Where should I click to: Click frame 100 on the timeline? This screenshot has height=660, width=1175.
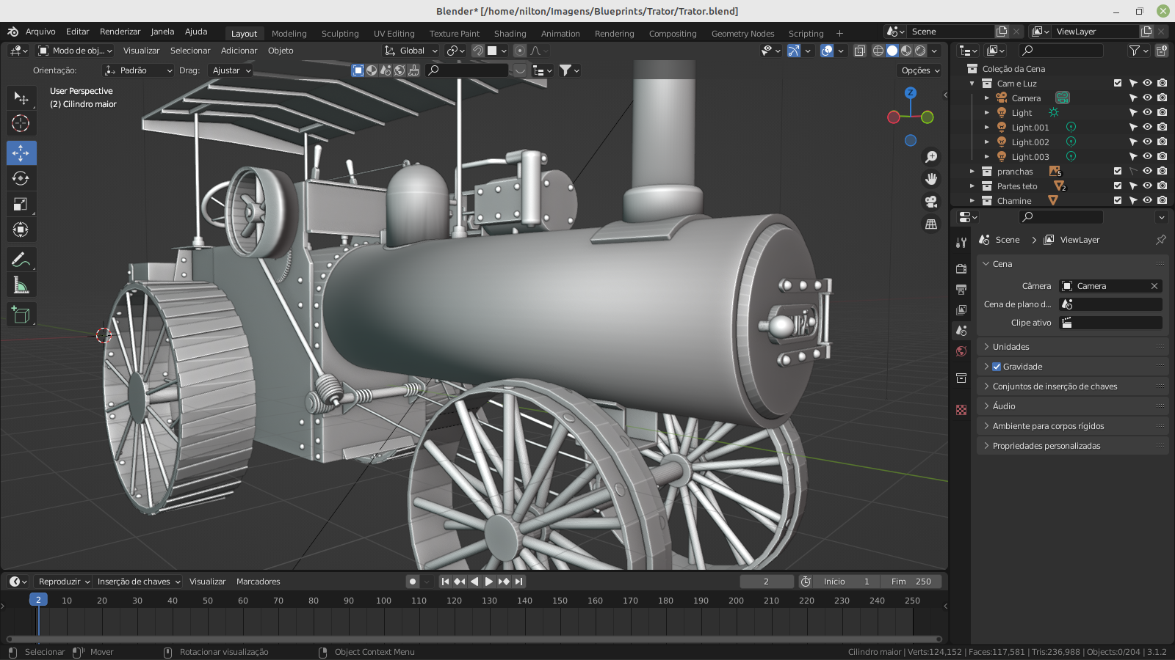[383, 601]
